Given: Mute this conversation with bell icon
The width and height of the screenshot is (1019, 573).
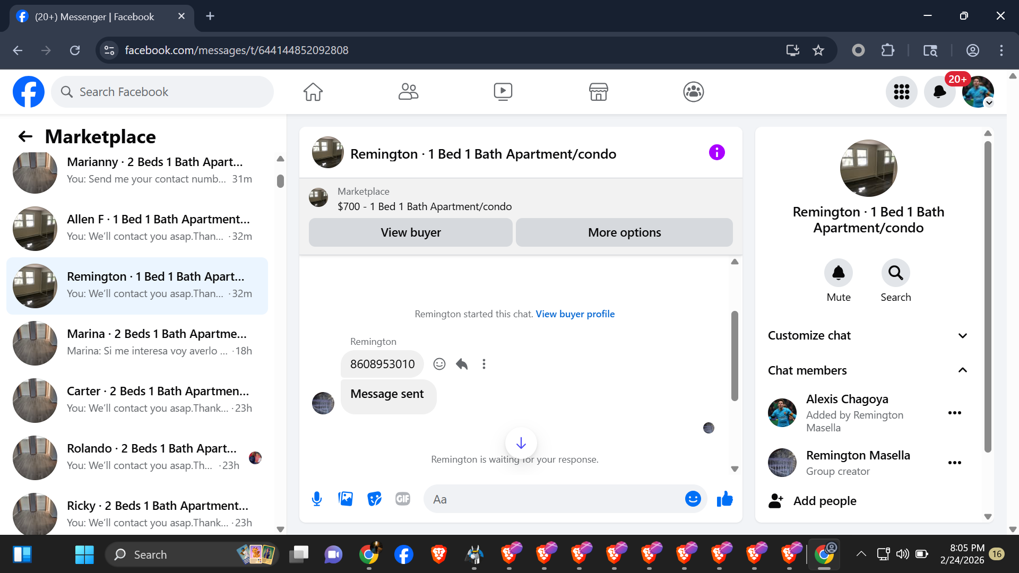Looking at the screenshot, I should (x=838, y=273).
